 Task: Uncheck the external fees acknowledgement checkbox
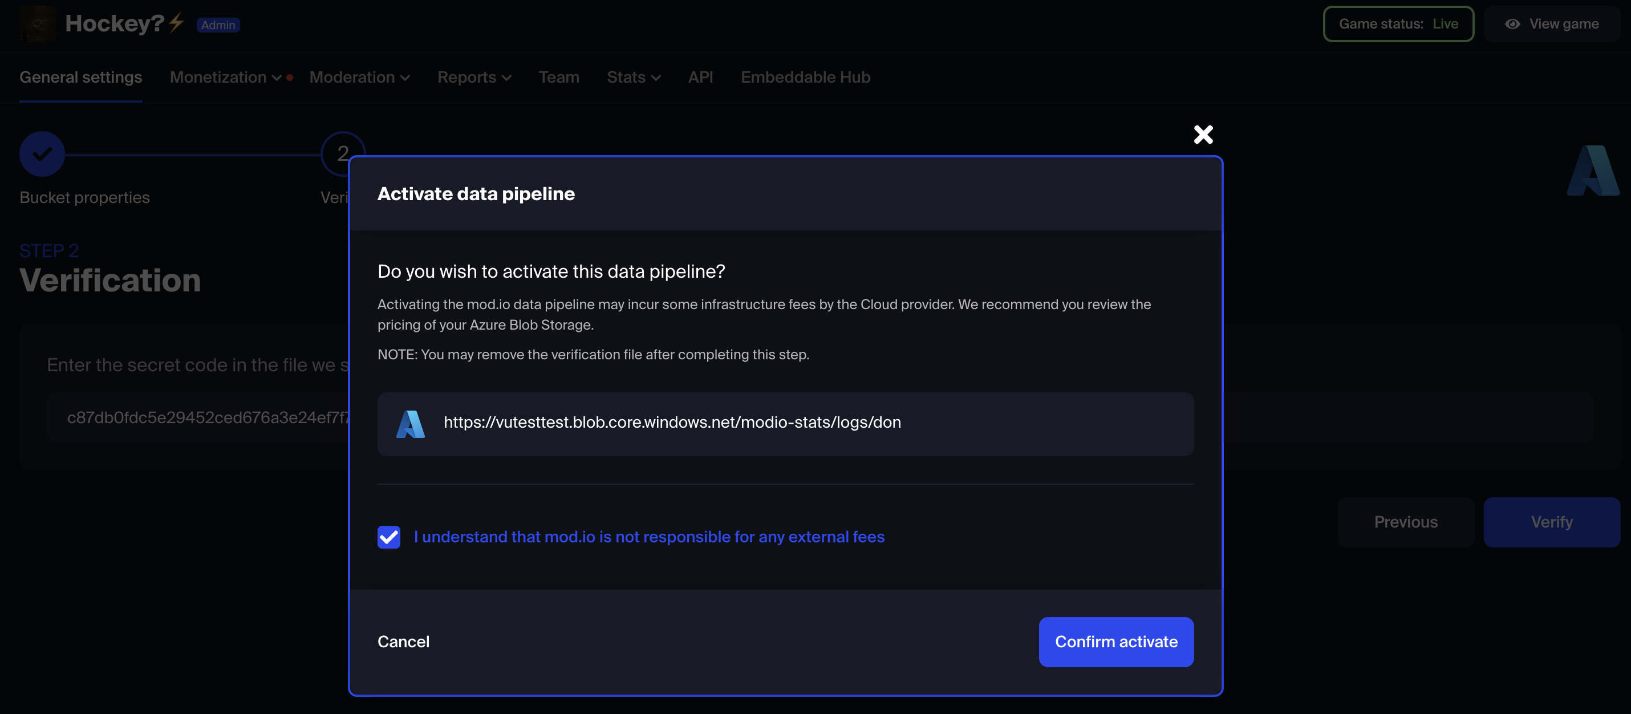click(389, 537)
